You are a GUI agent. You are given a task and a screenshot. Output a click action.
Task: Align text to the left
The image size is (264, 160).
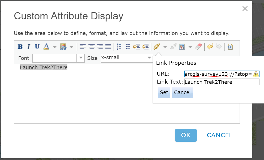click(x=83, y=47)
